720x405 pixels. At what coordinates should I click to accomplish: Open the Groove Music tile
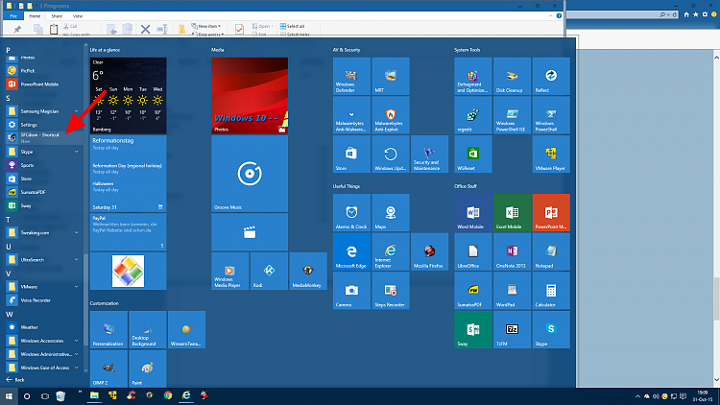250,174
